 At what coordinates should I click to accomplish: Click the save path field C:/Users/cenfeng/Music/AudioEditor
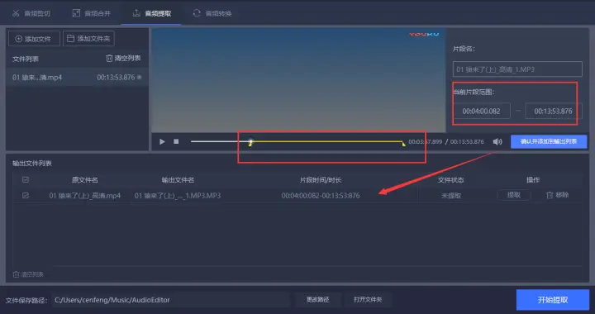(x=171, y=300)
